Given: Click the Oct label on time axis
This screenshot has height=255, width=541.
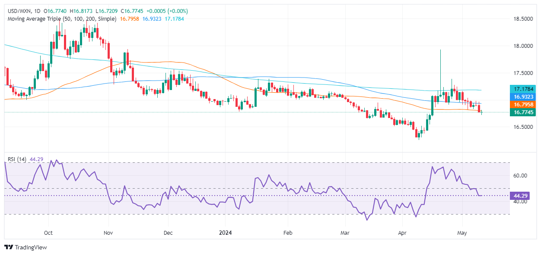Looking at the screenshot, I should pyautogui.click(x=48, y=233).
